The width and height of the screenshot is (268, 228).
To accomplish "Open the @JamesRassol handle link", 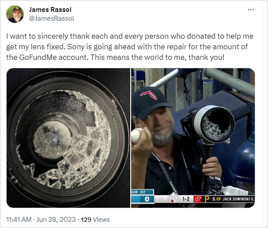I will (51, 18).
